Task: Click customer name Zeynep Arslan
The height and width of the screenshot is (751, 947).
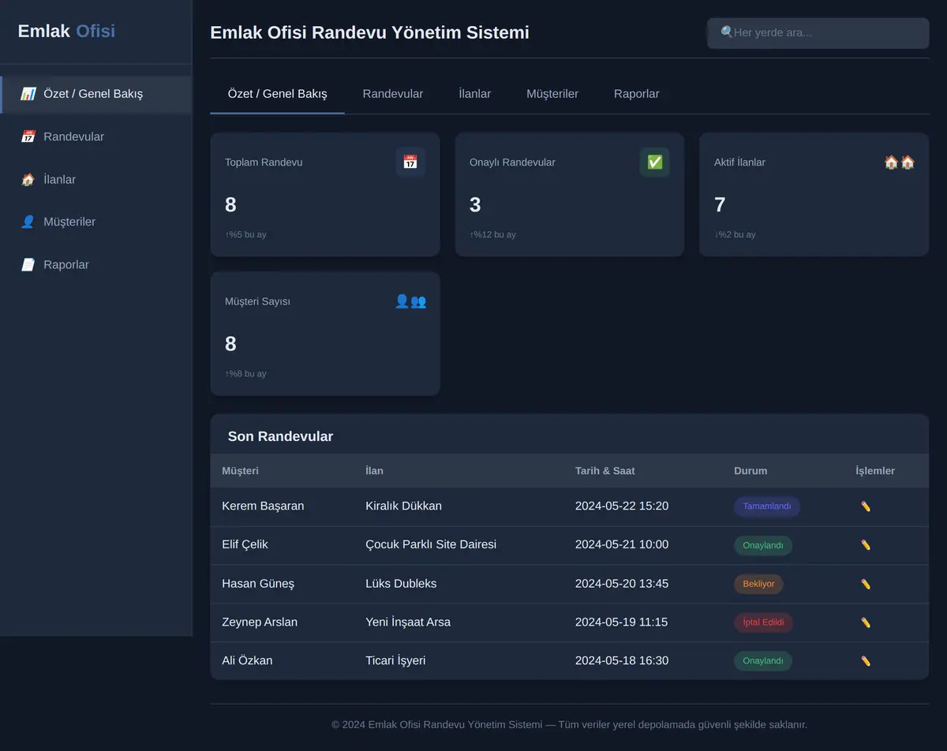Action: [260, 622]
